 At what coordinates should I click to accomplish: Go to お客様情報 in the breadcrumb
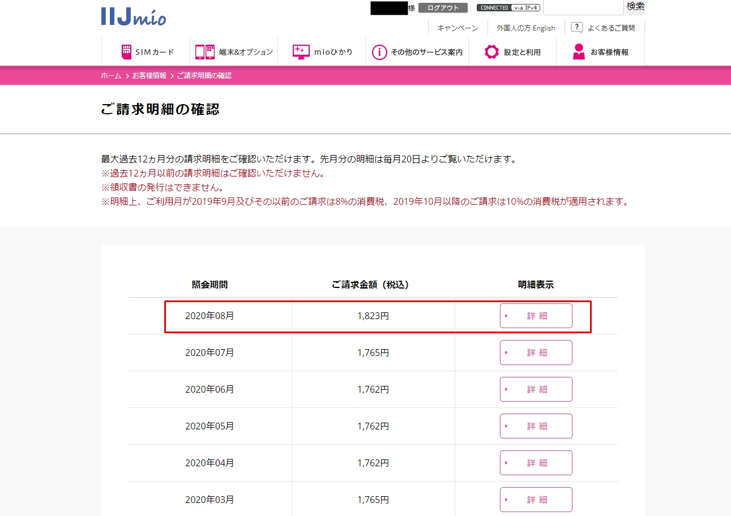(x=149, y=75)
